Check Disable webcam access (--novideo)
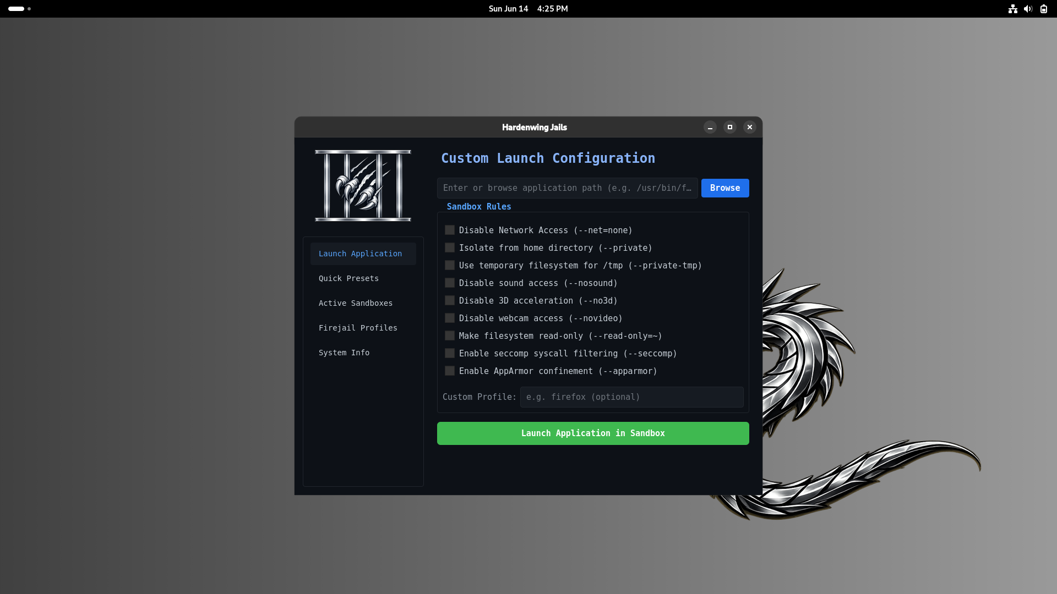 [450, 318]
